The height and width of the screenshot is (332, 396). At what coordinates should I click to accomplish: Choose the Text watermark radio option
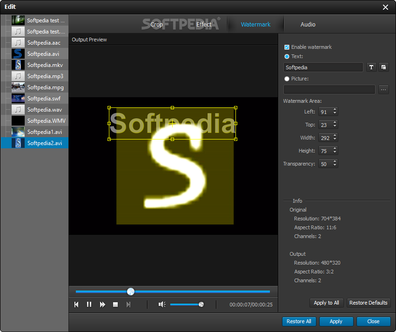tap(287, 57)
